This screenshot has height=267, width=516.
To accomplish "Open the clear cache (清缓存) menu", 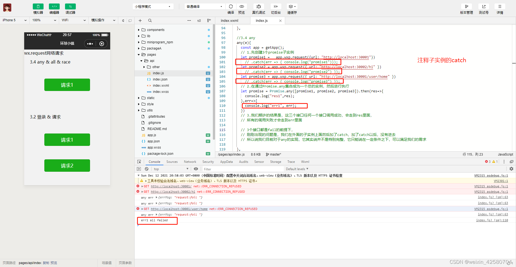I will pyautogui.click(x=292, y=6).
